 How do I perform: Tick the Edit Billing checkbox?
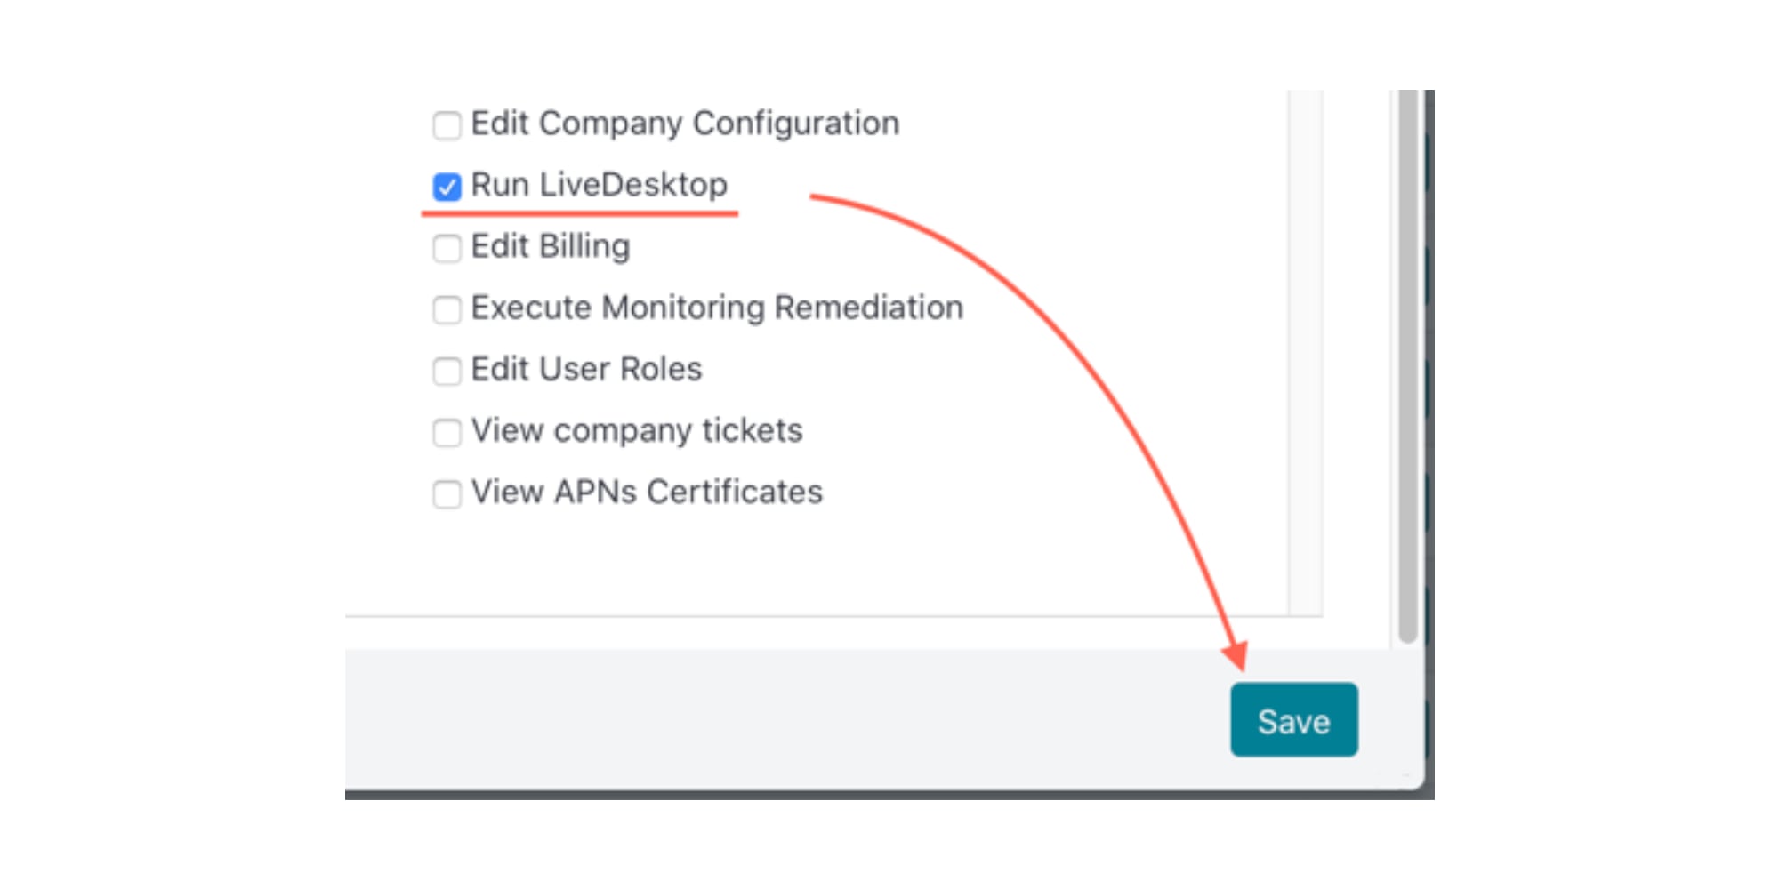[x=447, y=248]
